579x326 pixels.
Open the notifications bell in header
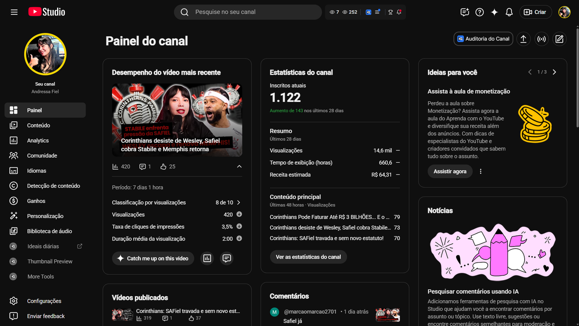tap(509, 12)
